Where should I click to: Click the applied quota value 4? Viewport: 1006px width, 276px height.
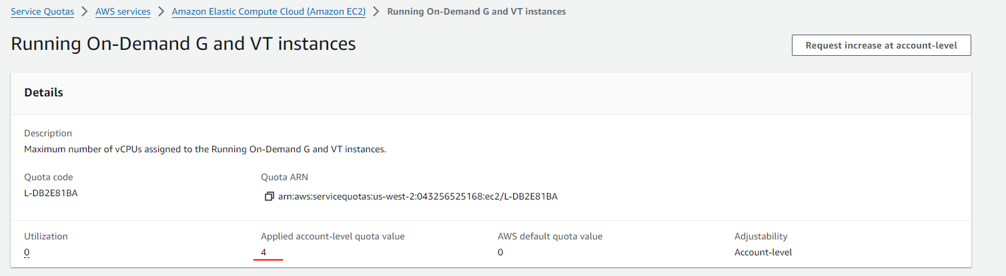[264, 252]
